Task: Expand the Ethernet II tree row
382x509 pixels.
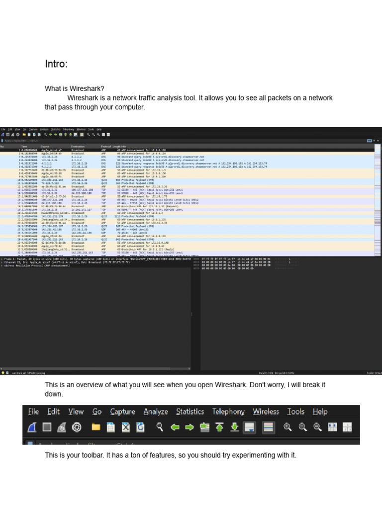Action: click(2, 262)
